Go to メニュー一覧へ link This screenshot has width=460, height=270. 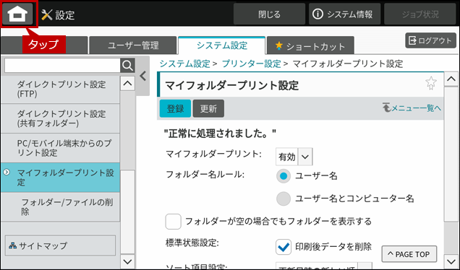click(x=412, y=108)
